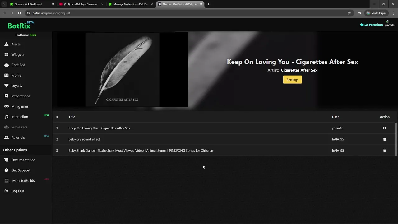Click the Baby Shark Dance title
The height and width of the screenshot is (224, 398).
(141, 151)
